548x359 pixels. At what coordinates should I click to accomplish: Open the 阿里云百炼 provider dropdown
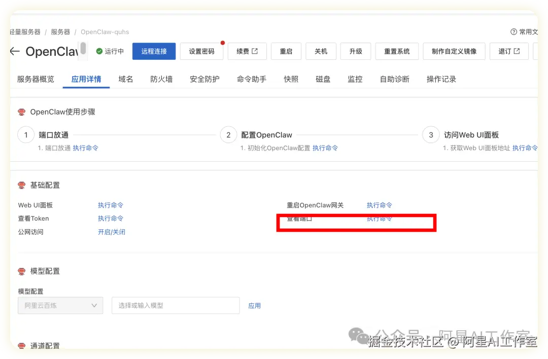coord(60,306)
